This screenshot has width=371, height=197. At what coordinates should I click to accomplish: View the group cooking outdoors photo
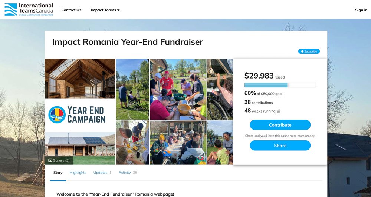178,89
